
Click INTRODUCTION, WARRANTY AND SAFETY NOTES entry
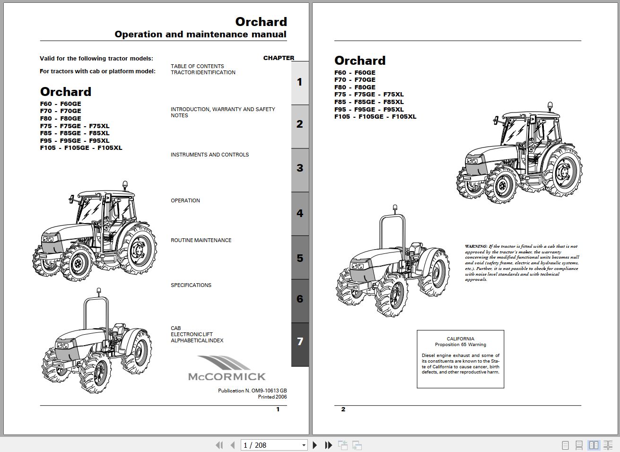tap(223, 112)
